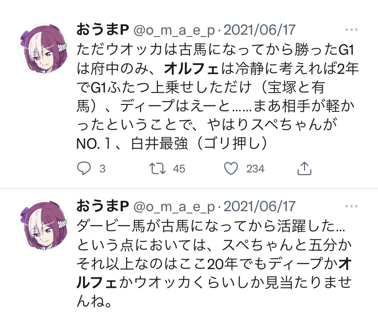The height and width of the screenshot is (312, 378).
Task: Open replies on the first tweet
Action: click(x=84, y=168)
